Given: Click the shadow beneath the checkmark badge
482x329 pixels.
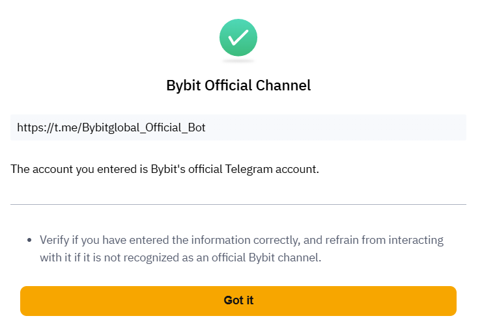Looking at the screenshot, I should 238,61.
